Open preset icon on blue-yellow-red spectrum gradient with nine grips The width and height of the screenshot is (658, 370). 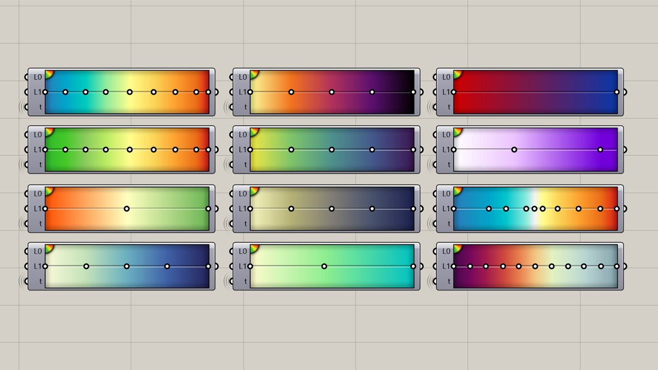coord(48,73)
